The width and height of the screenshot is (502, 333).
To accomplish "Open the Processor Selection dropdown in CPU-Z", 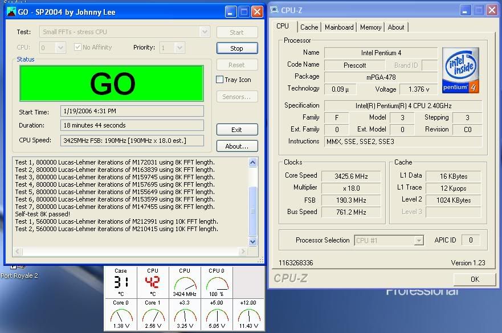I will click(418, 240).
